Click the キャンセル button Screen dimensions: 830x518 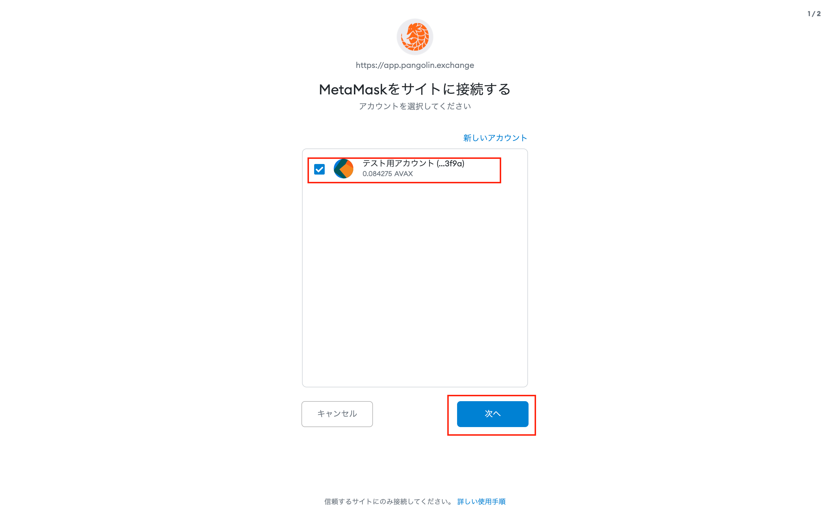click(x=337, y=414)
